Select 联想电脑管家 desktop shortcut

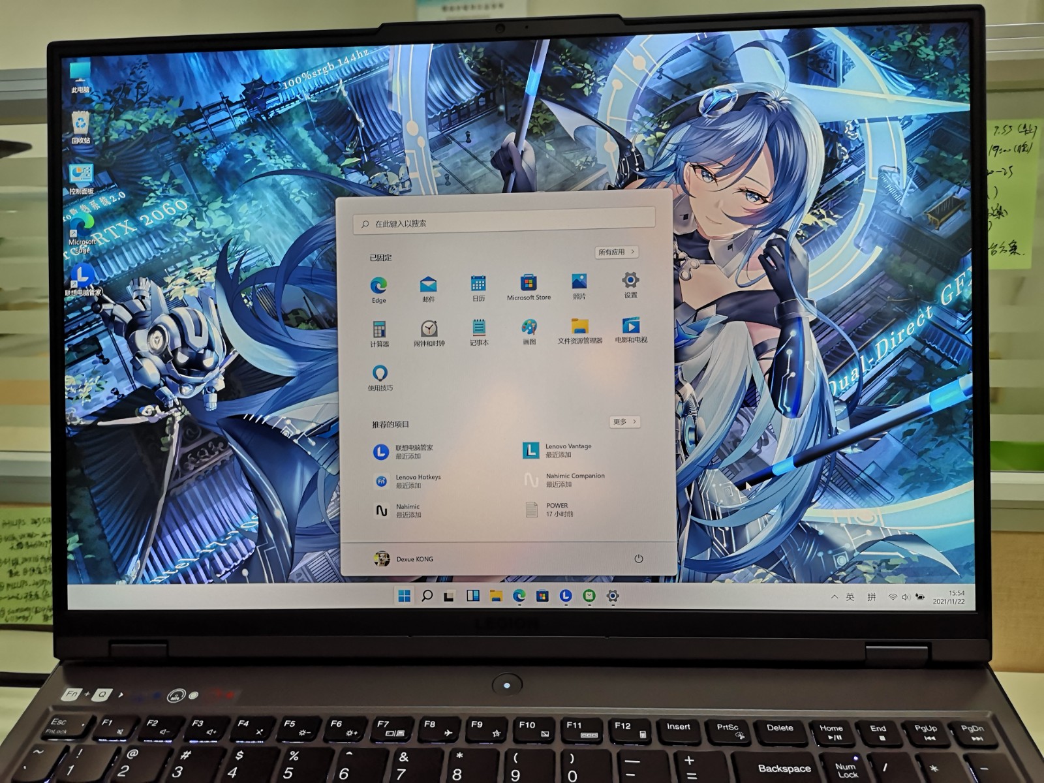pyautogui.click(x=83, y=280)
